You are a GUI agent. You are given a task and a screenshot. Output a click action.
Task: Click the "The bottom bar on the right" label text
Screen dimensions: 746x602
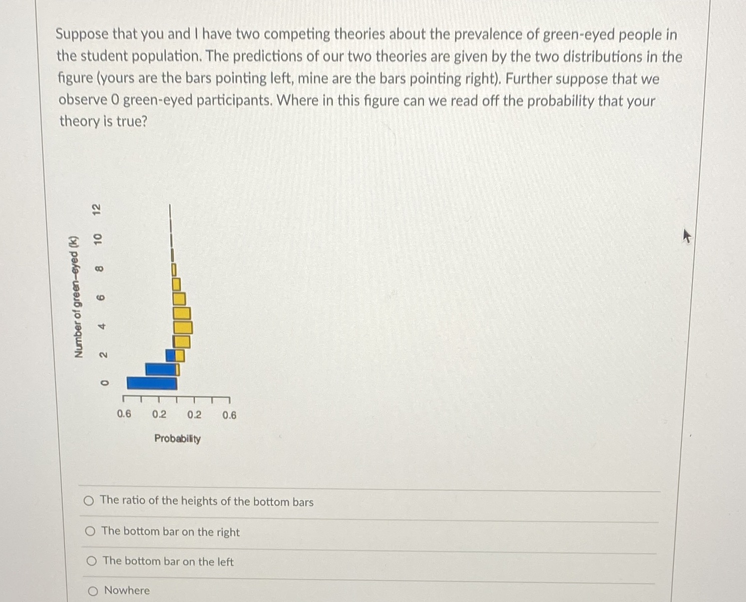click(171, 531)
